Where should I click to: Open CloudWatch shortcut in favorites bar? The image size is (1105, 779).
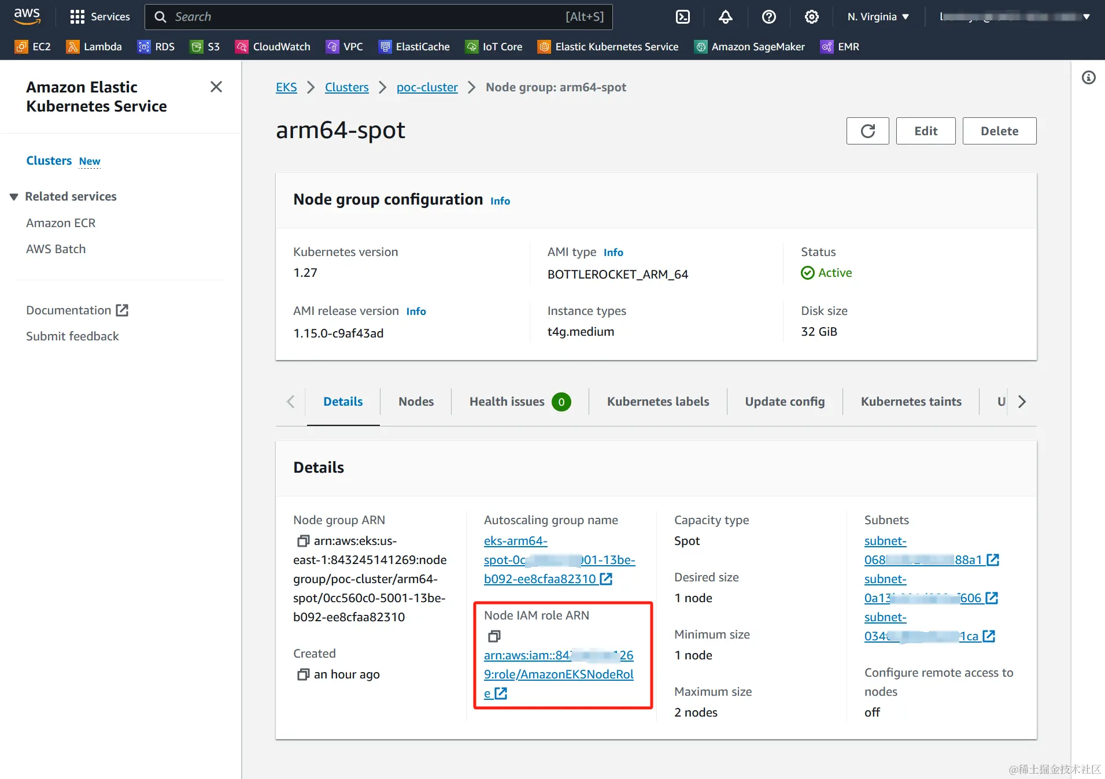(x=273, y=47)
